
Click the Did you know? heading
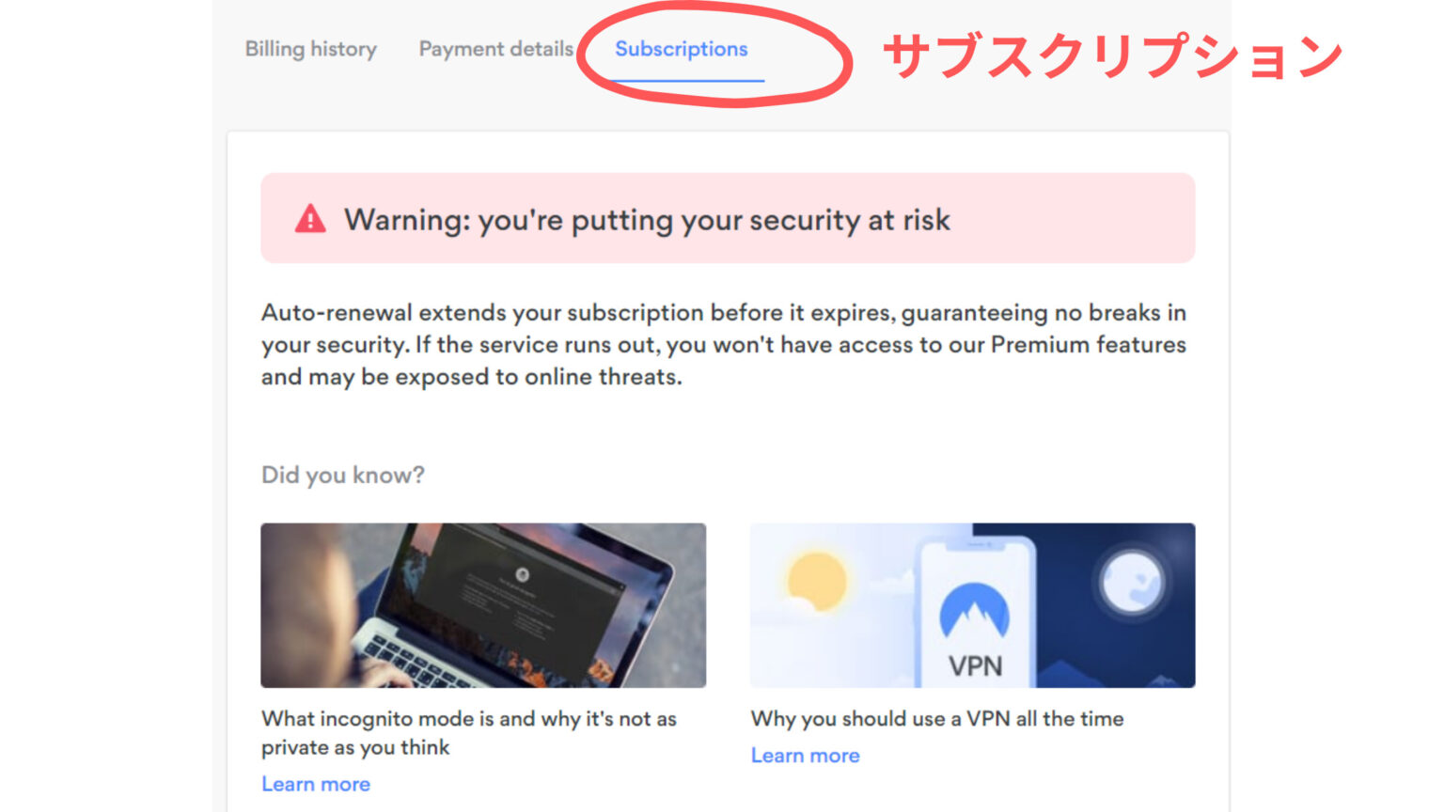tap(343, 475)
